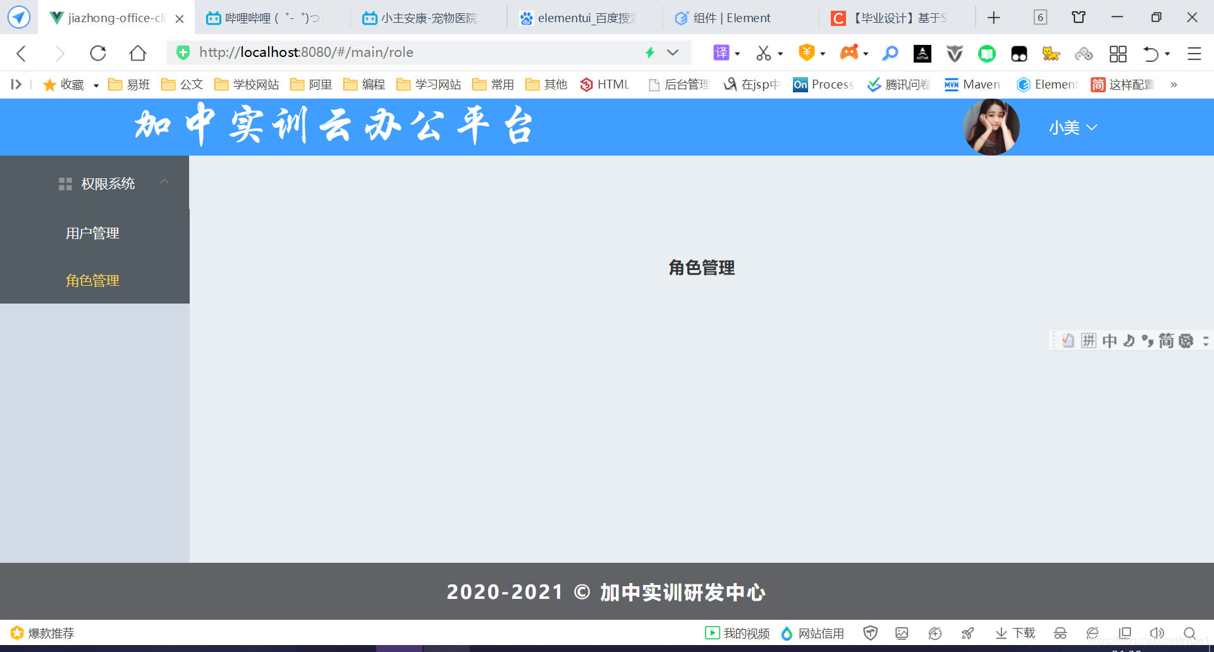Click the yellow shield wallet icon
This screenshot has width=1214, height=652.
click(x=806, y=52)
